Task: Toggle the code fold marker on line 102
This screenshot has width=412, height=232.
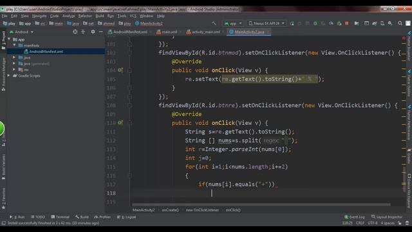Action: tap(129, 53)
